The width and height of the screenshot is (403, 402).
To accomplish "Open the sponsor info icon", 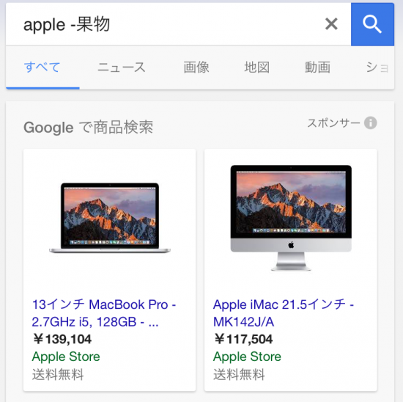I will (370, 123).
